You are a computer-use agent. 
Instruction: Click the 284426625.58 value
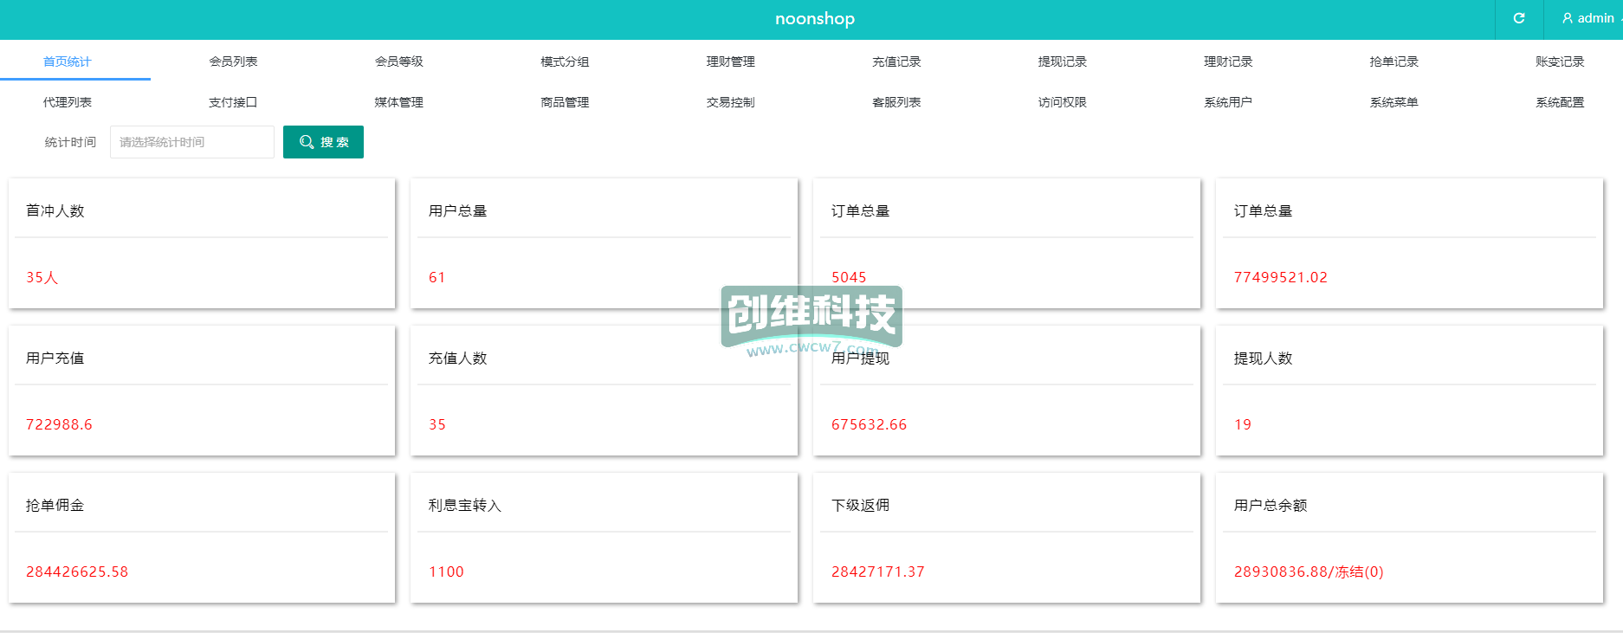[x=77, y=572]
